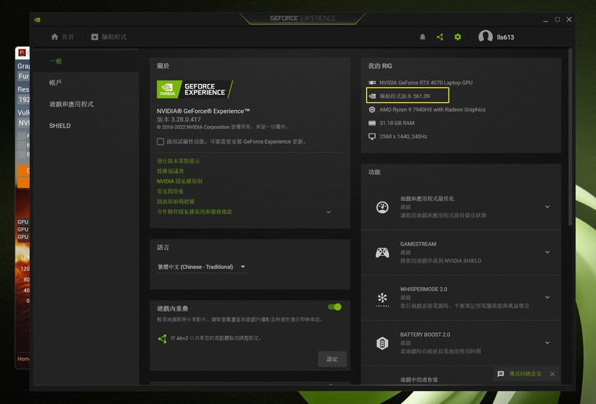Open settings gear icon in header

(458, 37)
